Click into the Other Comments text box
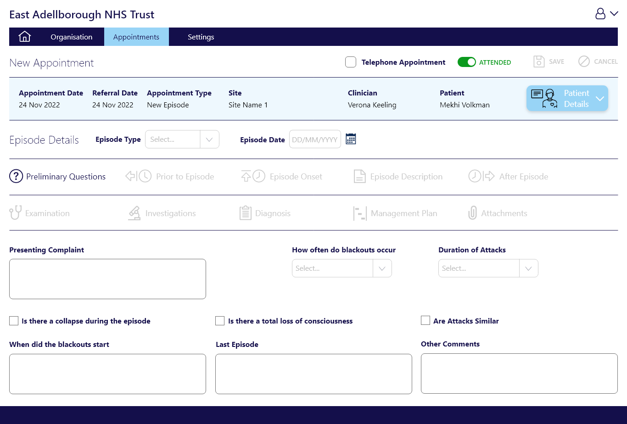Screen dimensions: 627x424 (x=519, y=374)
